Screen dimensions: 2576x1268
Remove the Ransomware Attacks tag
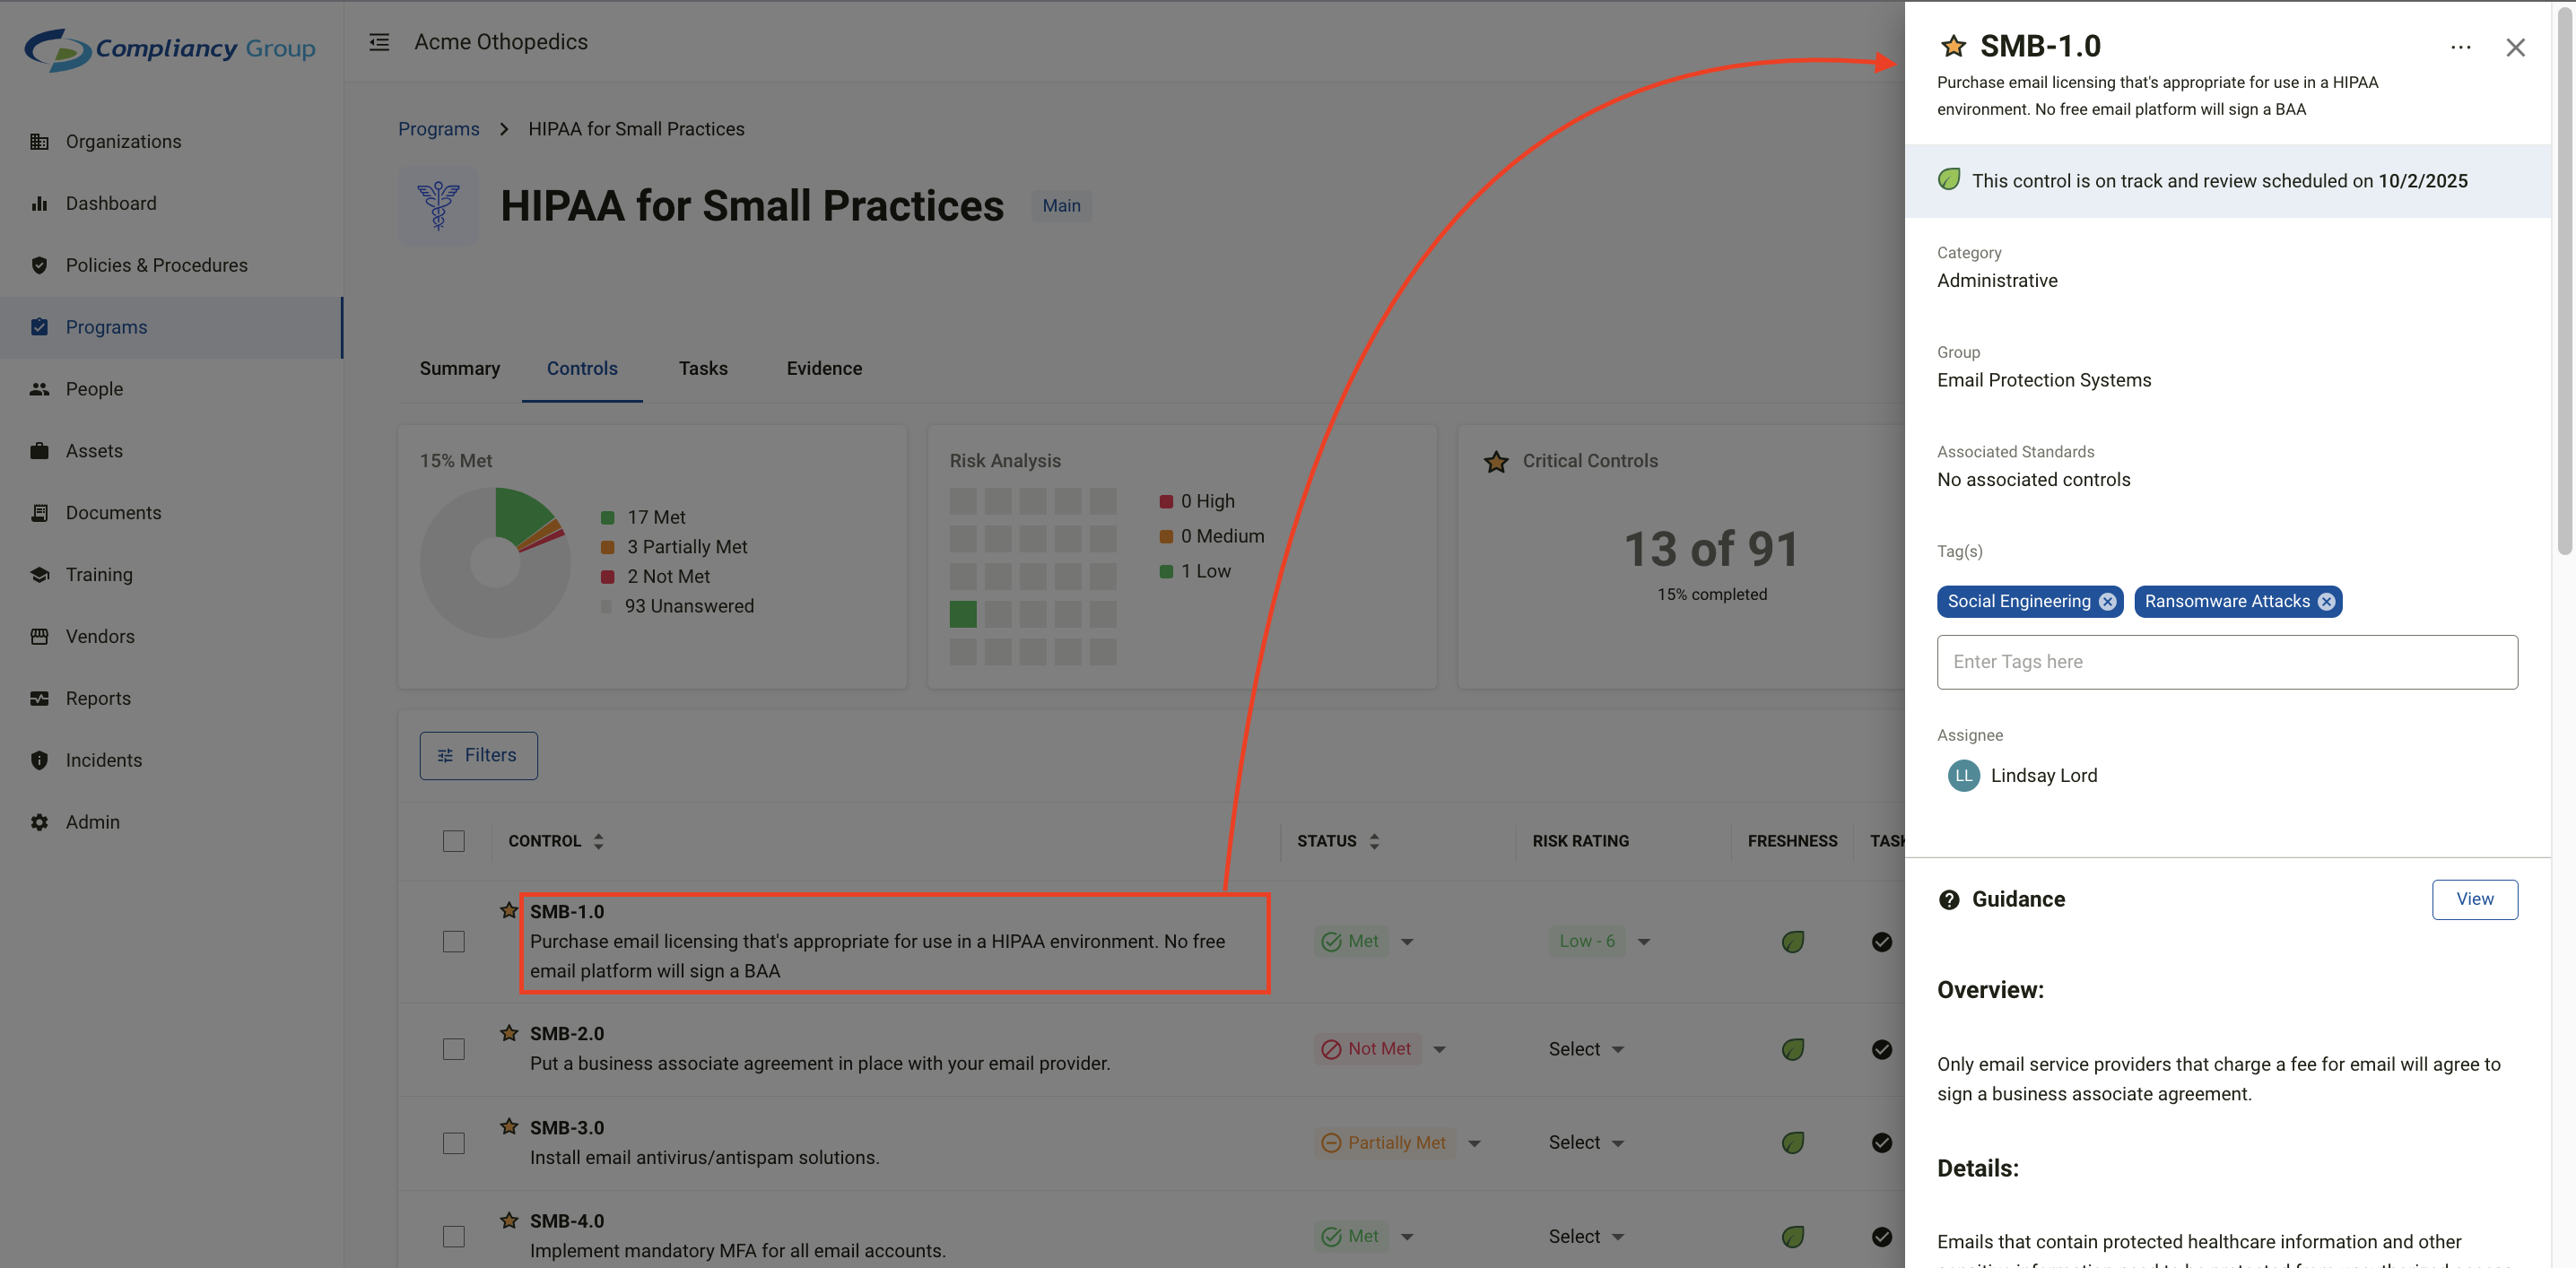[2326, 601]
